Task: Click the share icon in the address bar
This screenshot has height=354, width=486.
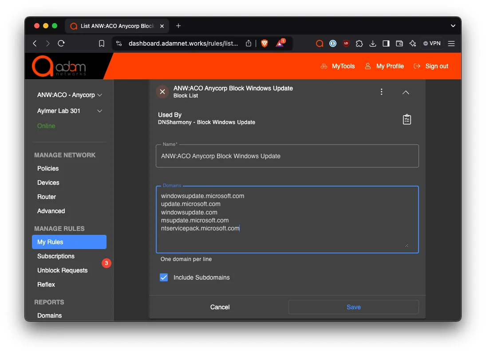Action: [x=249, y=43]
